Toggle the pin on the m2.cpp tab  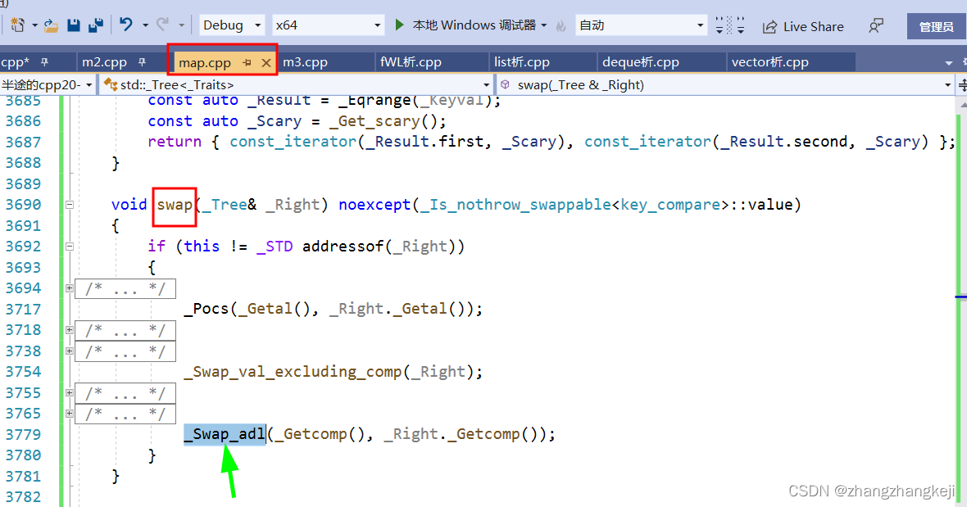pyautogui.click(x=142, y=62)
